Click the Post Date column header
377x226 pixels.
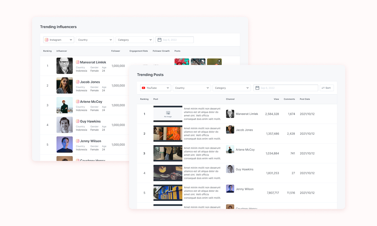305,99
